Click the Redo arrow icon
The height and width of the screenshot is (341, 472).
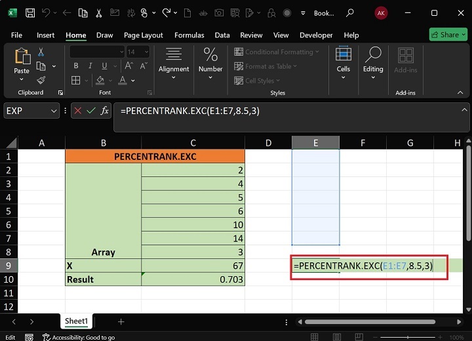tap(167, 13)
